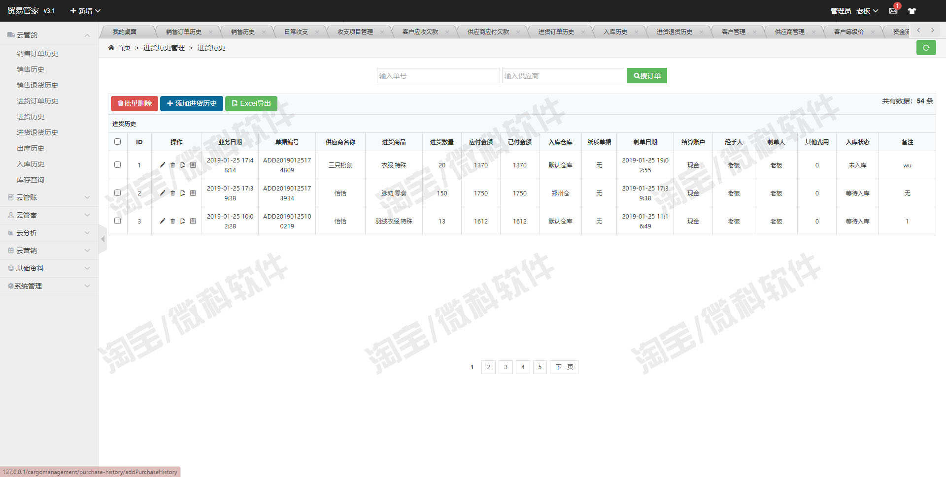Click status cell 未入库
This screenshot has width=946, height=477.
[857, 165]
